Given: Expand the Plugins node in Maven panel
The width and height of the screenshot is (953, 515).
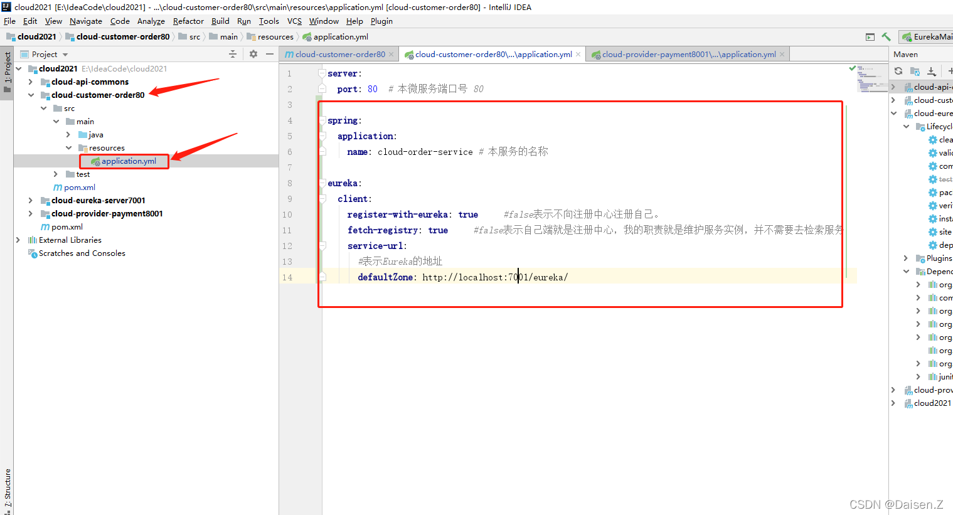Looking at the screenshot, I should click(x=906, y=258).
